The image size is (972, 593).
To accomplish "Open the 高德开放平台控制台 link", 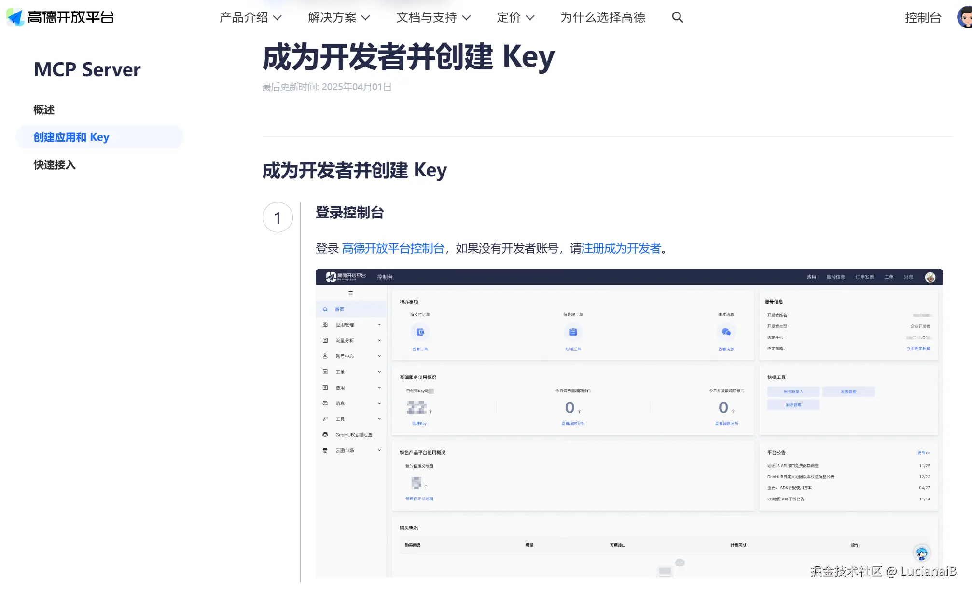I will click(393, 248).
